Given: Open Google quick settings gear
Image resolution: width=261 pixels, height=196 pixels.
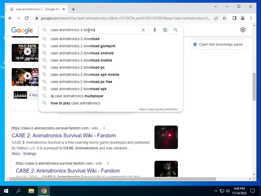Looking at the screenshot, I should click(x=243, y=30).
